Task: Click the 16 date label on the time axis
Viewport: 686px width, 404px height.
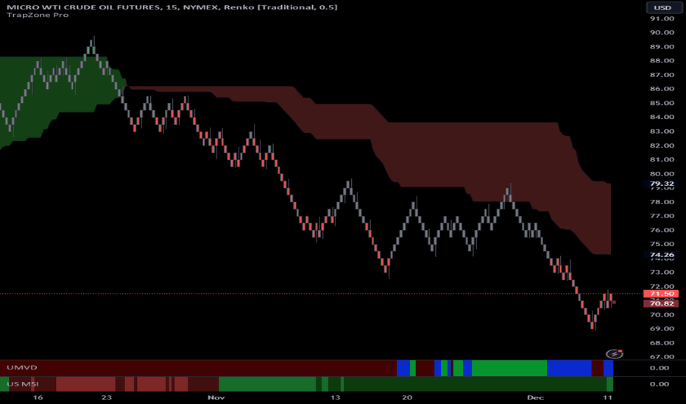Action: [x=38, y=397]
